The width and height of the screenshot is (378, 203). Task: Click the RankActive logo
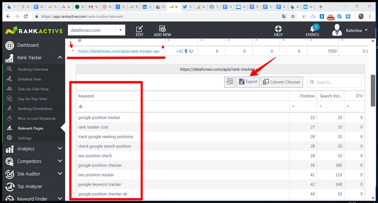34,30
